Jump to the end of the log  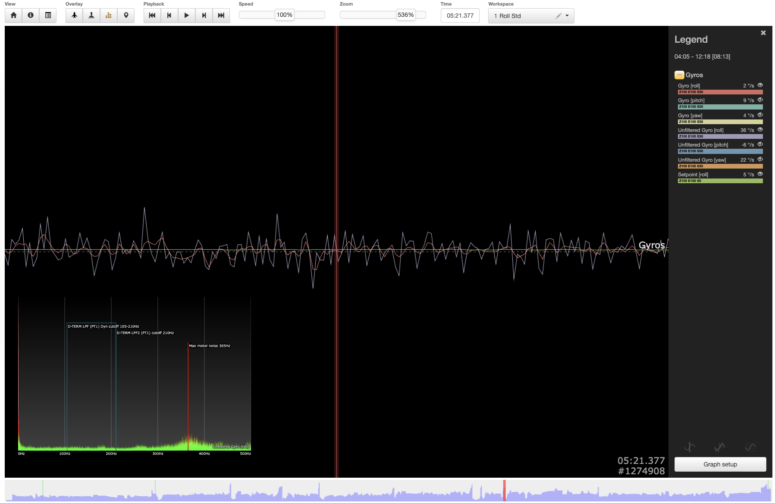221,16
